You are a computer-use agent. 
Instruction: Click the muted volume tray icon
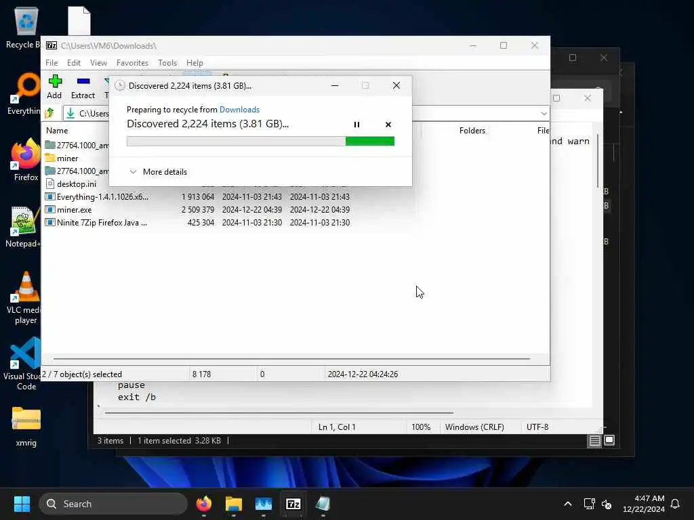click(607, 504)
